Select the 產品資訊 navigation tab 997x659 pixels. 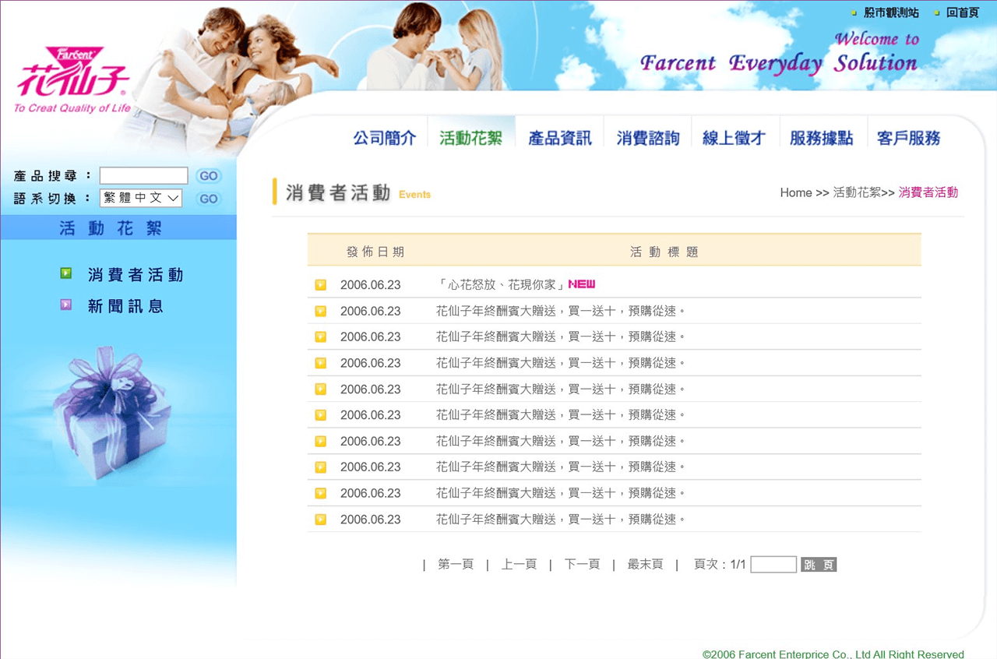coord(559,138)
